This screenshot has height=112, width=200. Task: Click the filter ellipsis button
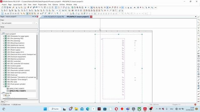coord(37,23)
